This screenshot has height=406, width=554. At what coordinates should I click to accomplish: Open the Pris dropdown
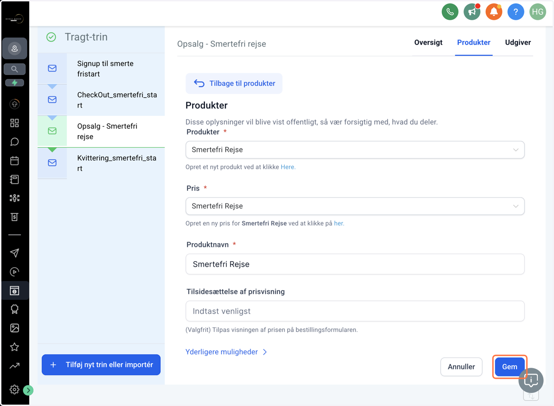355,206
